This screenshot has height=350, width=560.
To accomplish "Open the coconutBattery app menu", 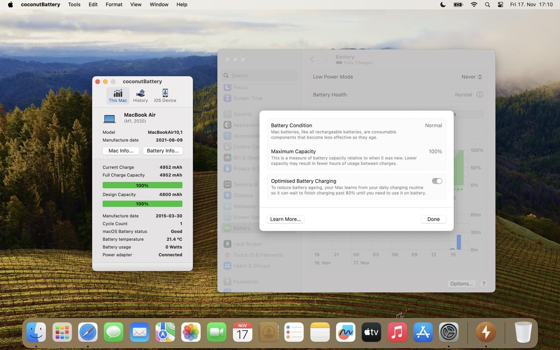I will click(40, 4).
